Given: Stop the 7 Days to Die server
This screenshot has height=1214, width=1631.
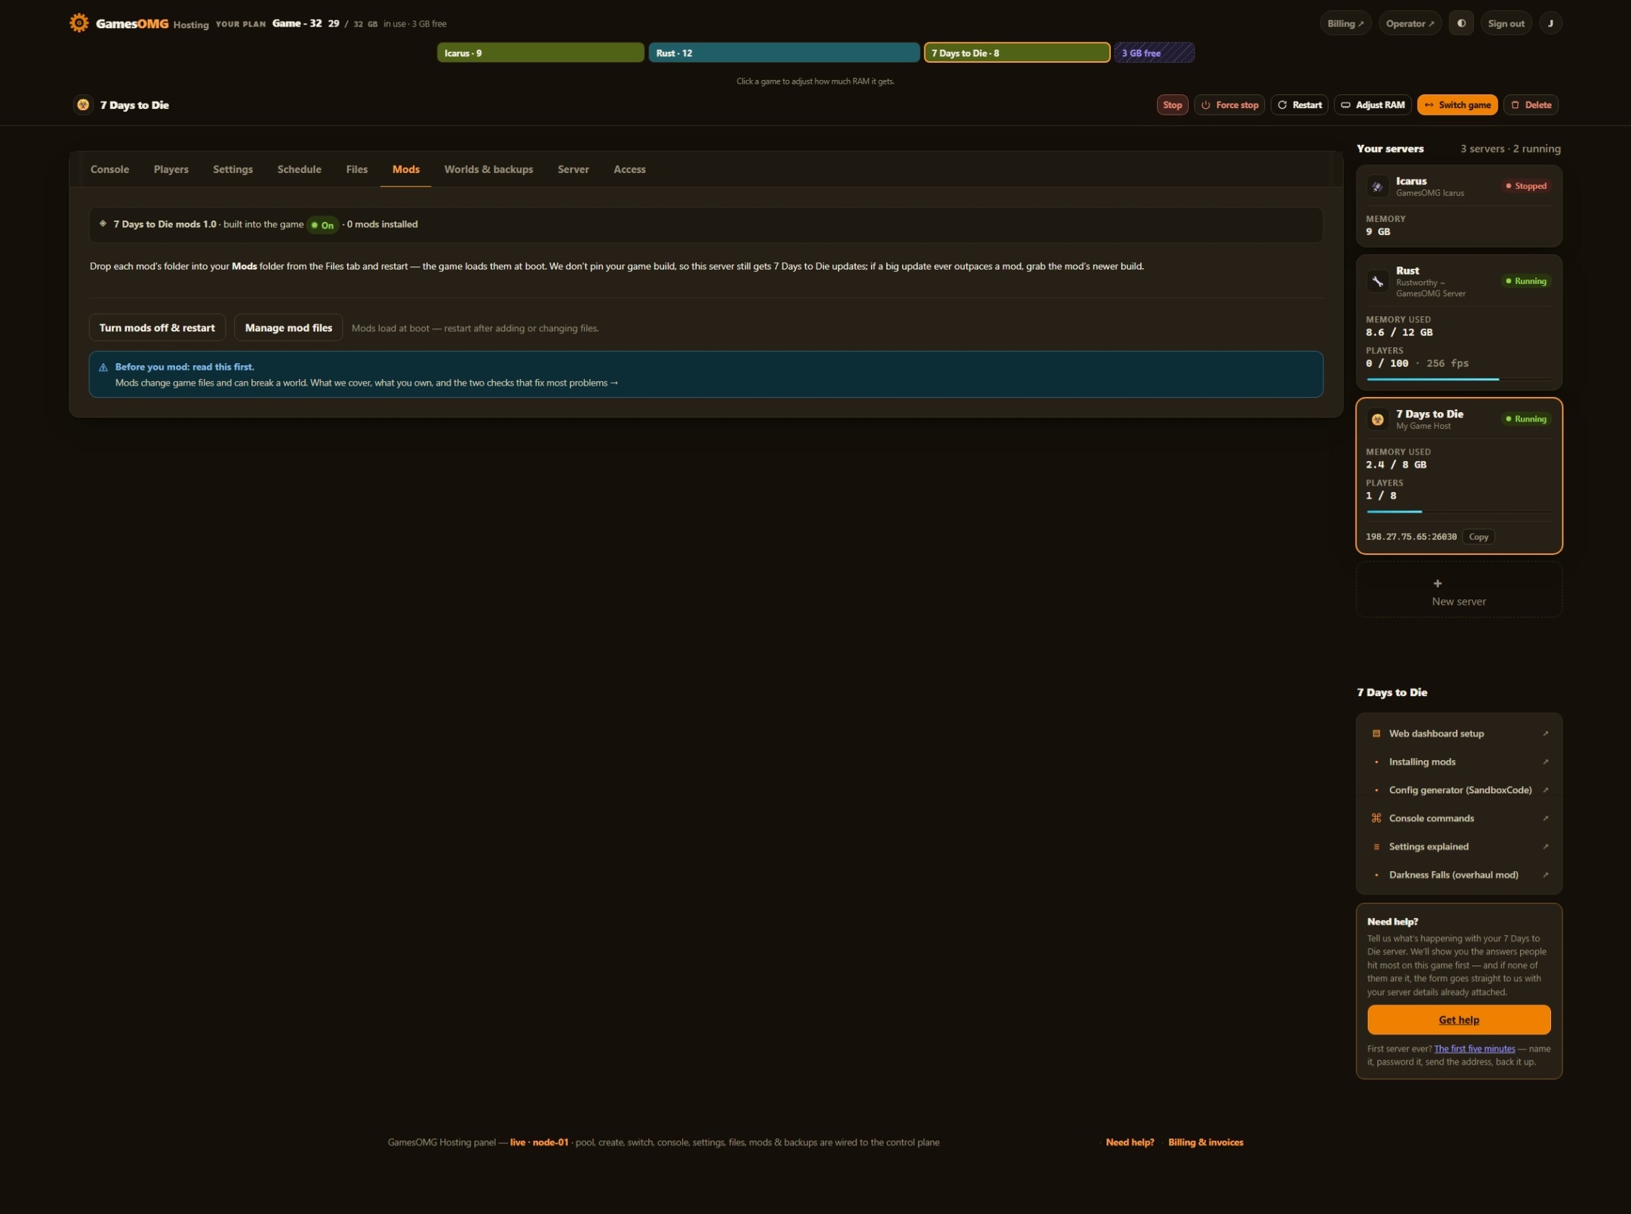Looking at the screenshot, I should tap(1172, 105).
